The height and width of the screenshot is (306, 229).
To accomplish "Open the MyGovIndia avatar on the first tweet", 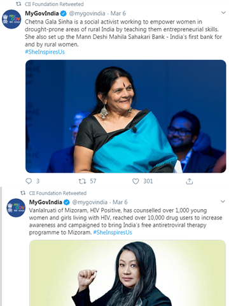I will (11, 19).
